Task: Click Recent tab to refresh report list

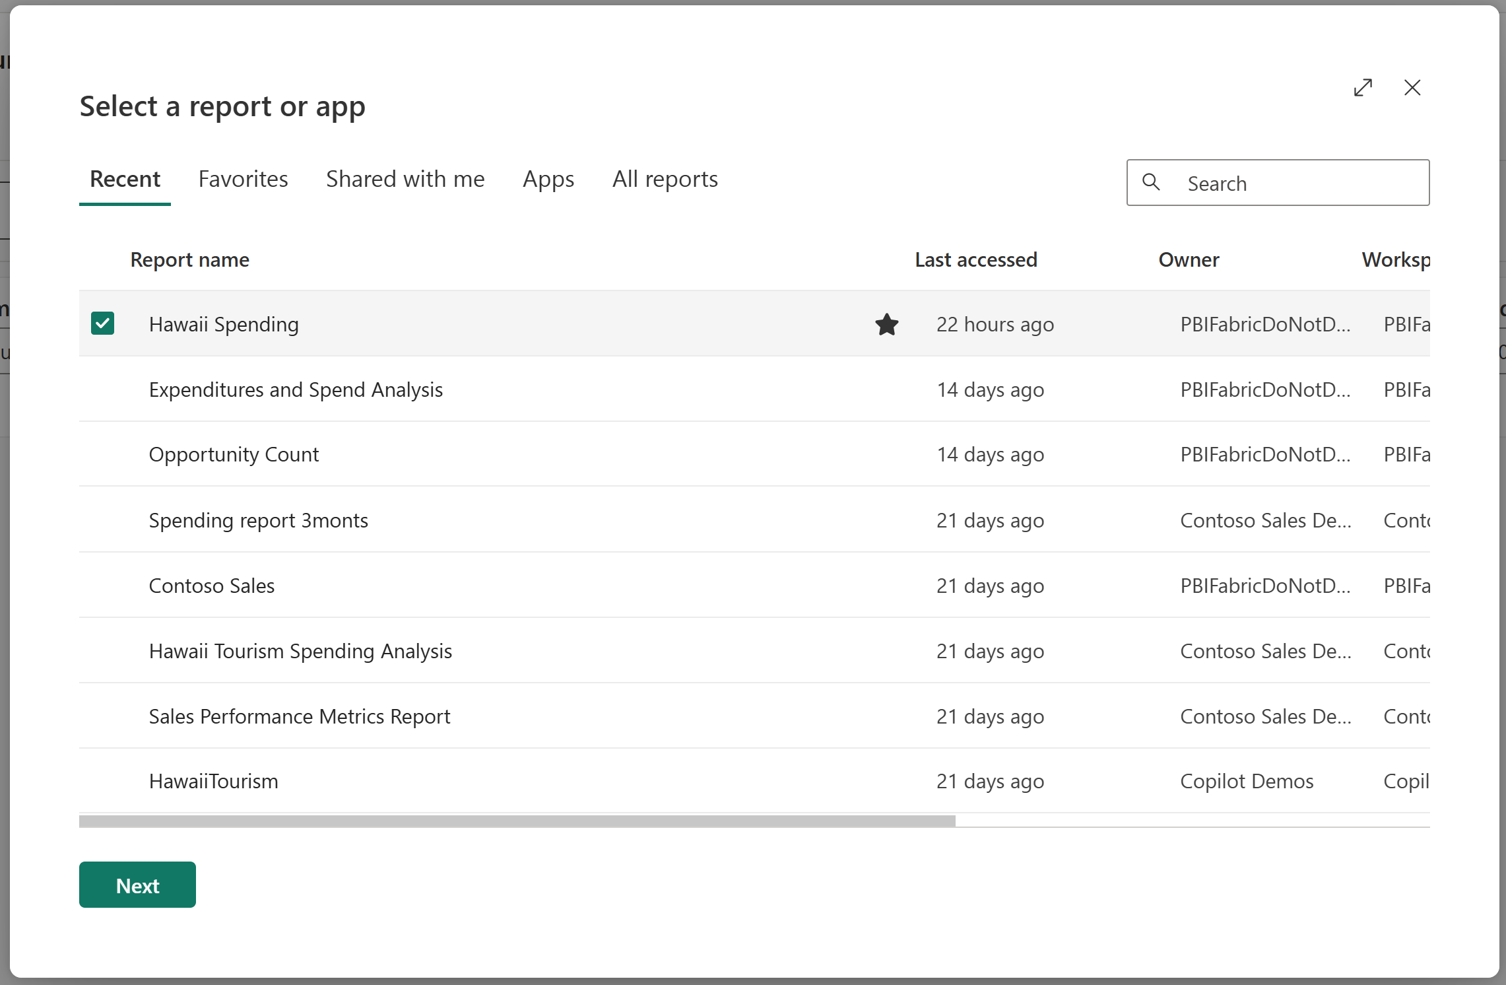Action: pos(125,178)
